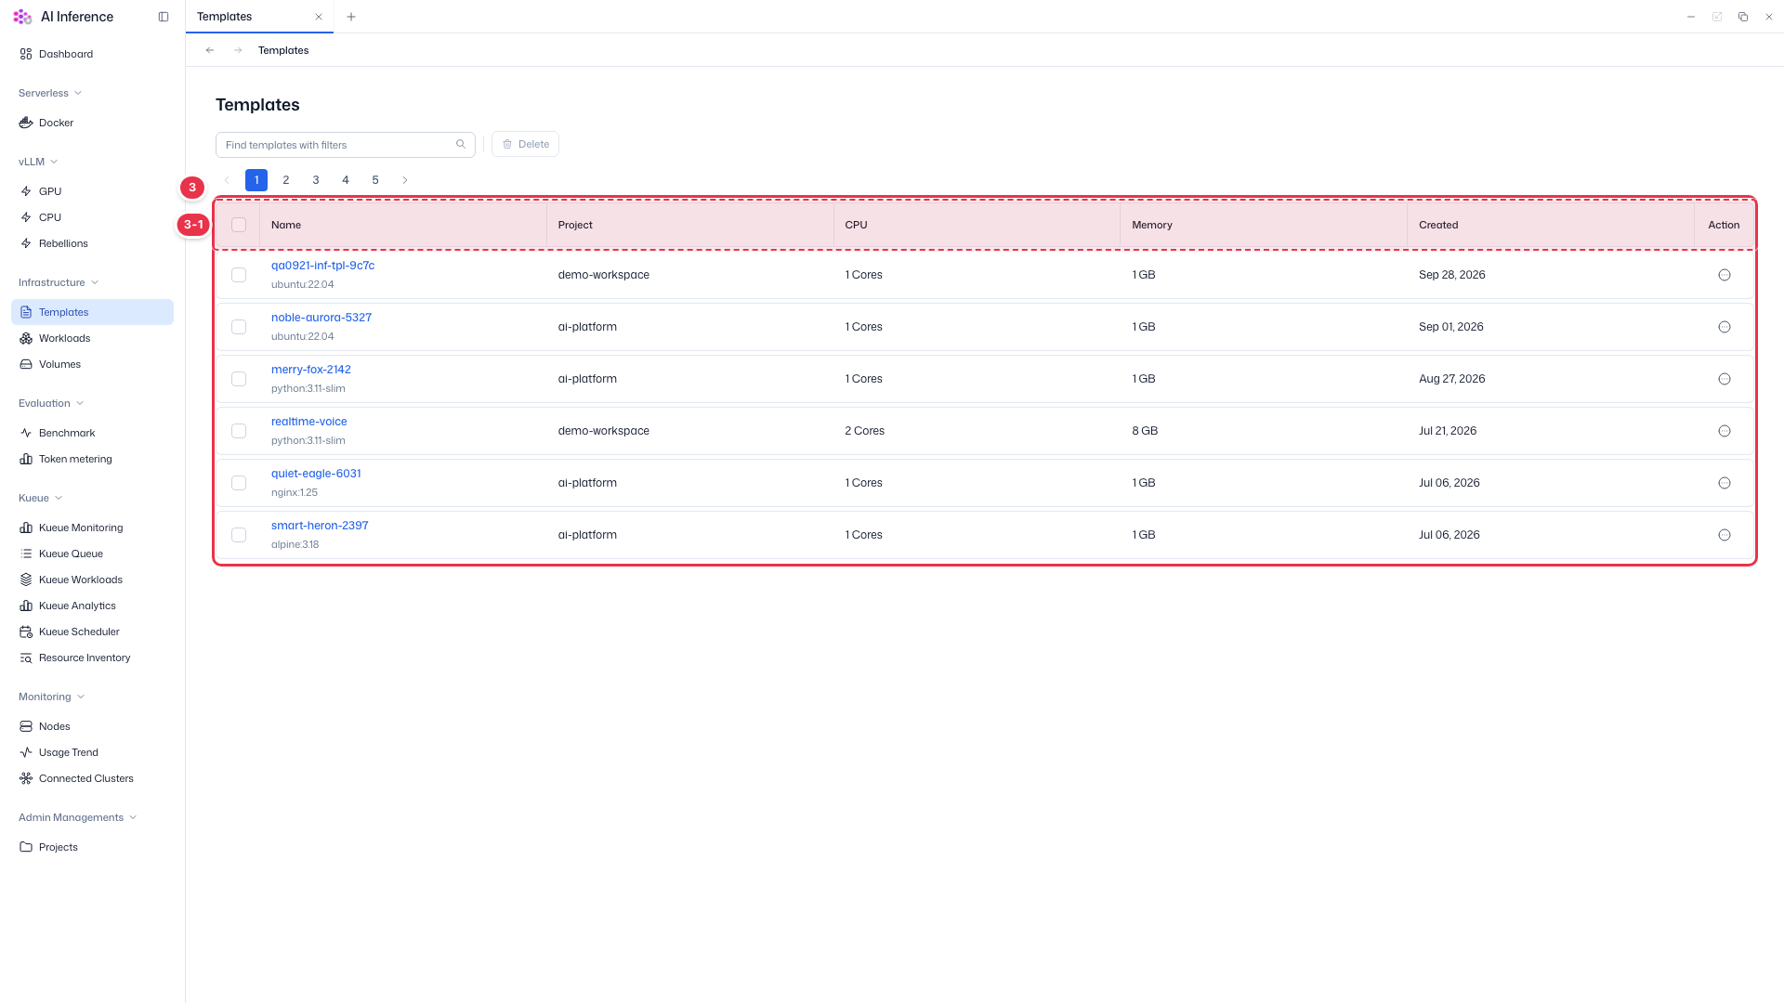This screenshot has height=1003, width=1784.
Task: Open the noble-aurora-5327 template link
Action: pos(321,318)
